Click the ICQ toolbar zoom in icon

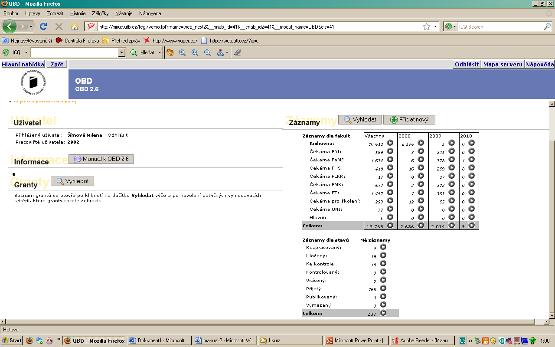[182, 52]
